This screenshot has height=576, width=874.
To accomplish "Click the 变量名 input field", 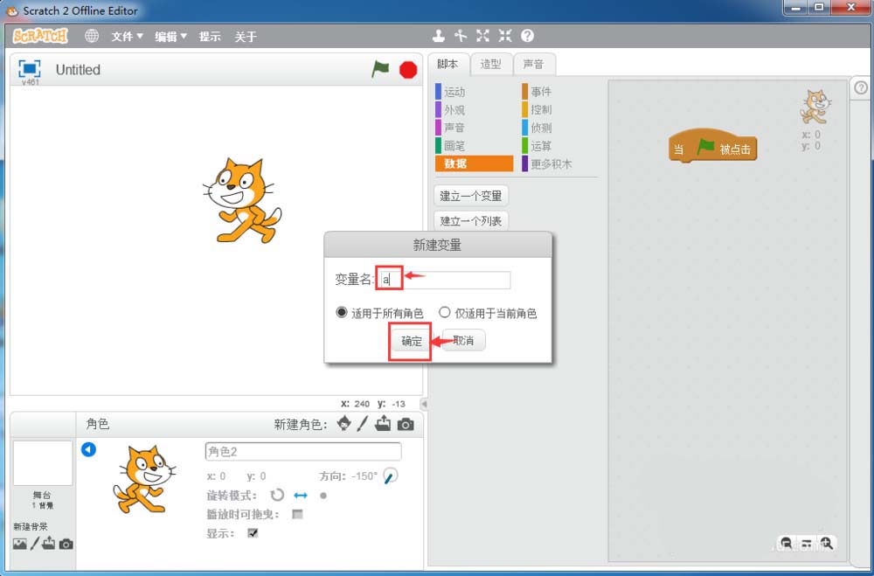I will (x=444, y=280).
